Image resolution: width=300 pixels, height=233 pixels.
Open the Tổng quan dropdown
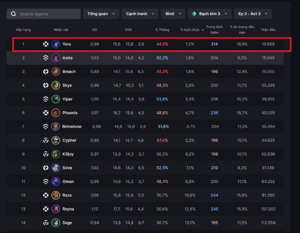point(101,14)
